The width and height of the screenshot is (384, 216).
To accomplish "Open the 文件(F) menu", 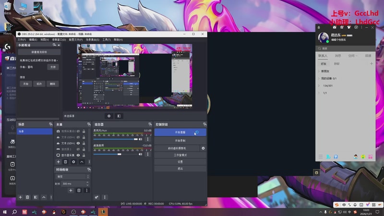I will click(22, 40).
